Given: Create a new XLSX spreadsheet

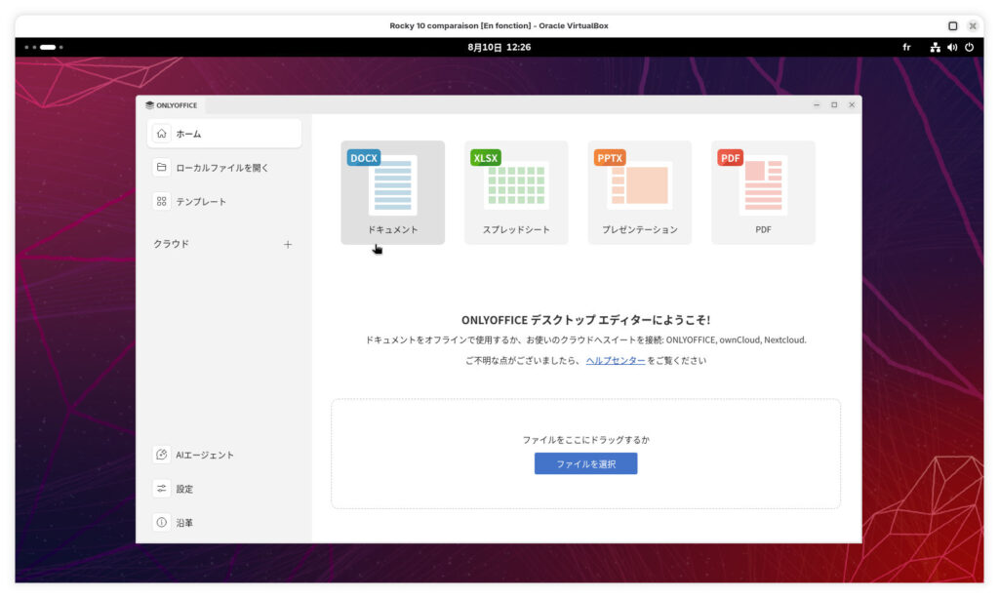Looking at the screenshot, I should pyautogui.click(x=516, y=192).
